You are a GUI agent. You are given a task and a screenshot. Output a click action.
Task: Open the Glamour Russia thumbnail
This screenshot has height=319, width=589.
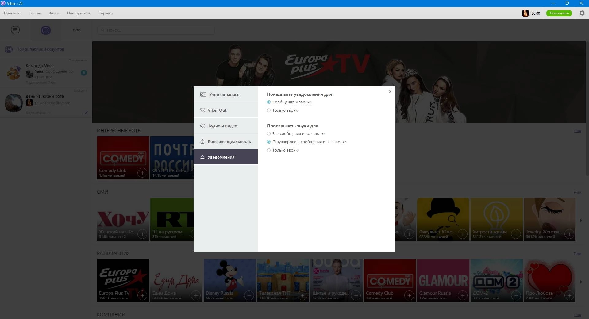point(443,281)
